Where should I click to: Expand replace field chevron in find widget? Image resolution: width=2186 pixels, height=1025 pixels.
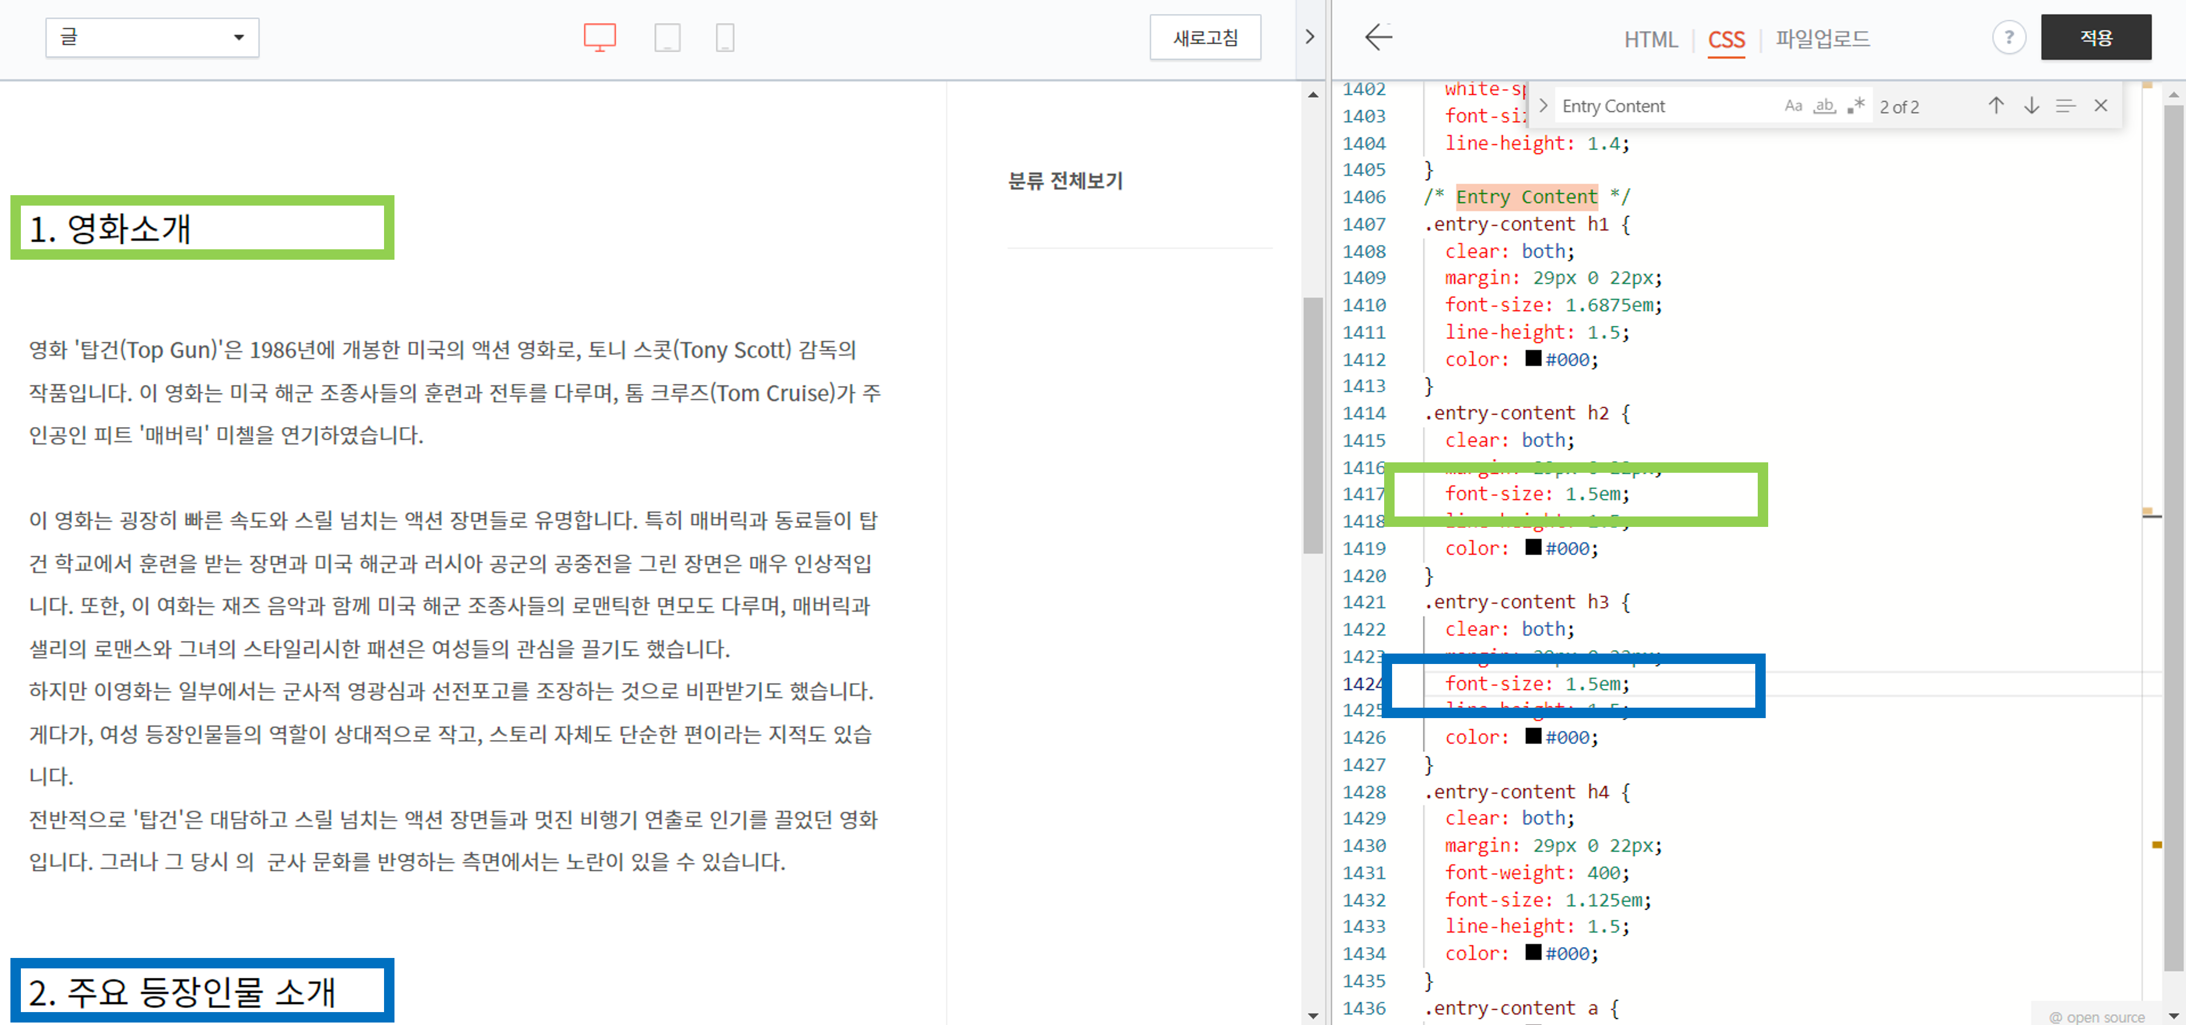tap(1544, 105)
